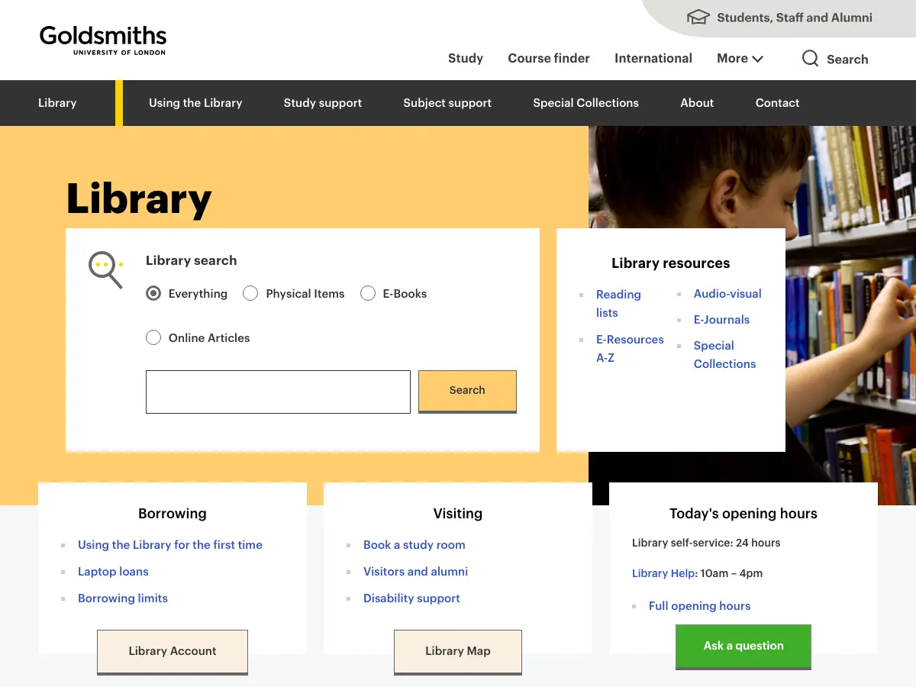Screen dimensions: 916x687
Task: Open the Contact tab
Action: [x=777, y=102]
